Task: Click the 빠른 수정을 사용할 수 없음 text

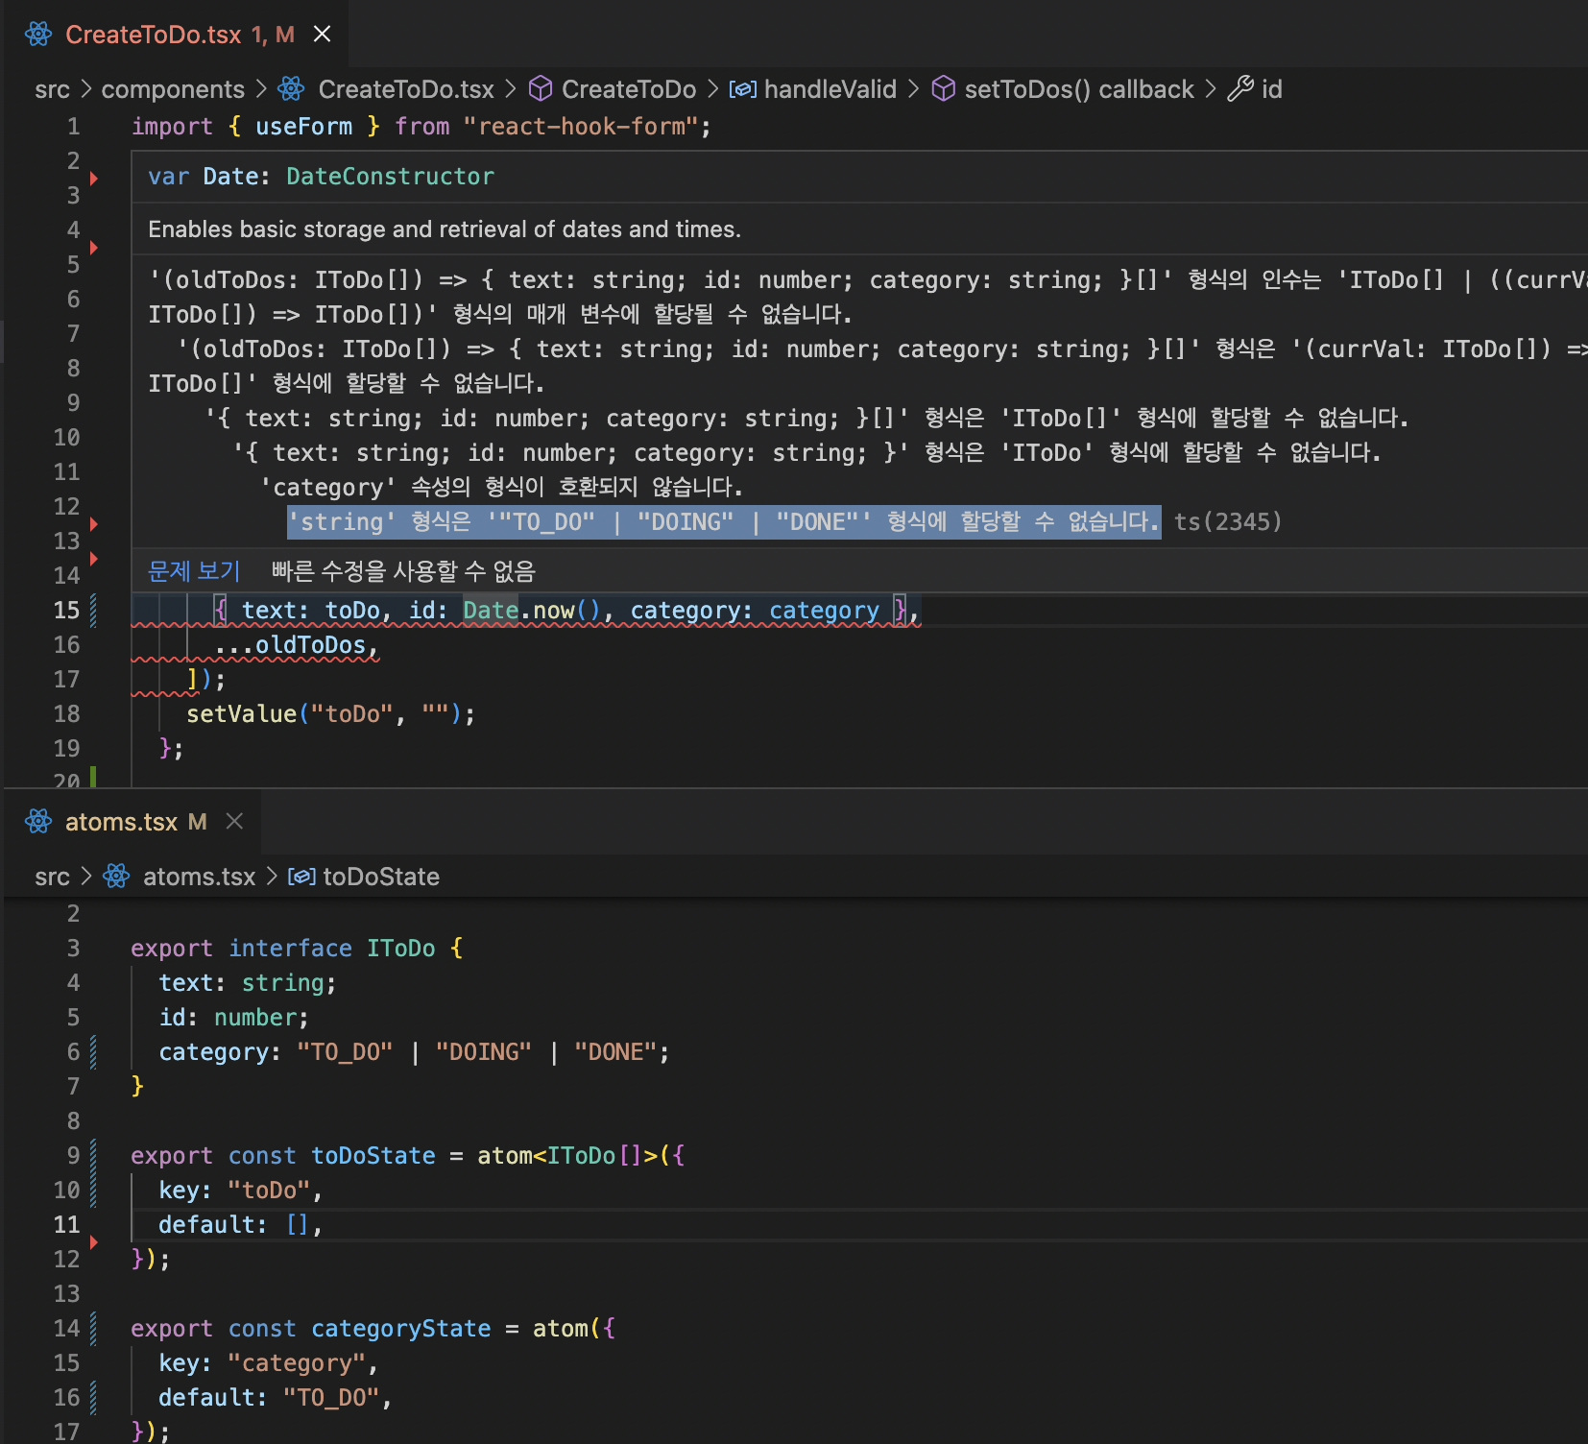Action: point(403,571)
